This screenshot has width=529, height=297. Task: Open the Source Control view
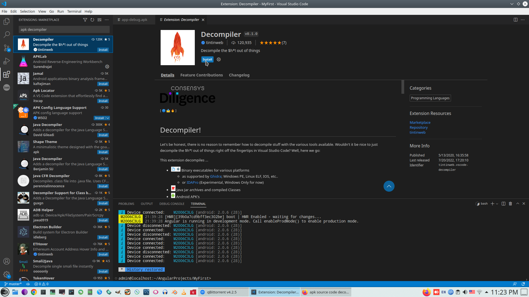pos(7,48)
